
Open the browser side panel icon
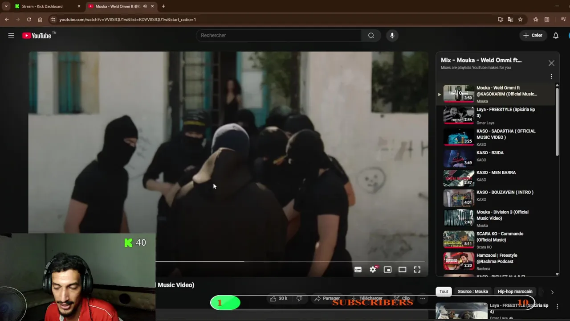[547, 20]
